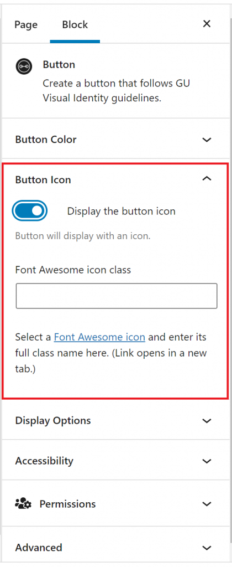
Task: Click the Font Awesome icon class field
Action: coord(117,296)
